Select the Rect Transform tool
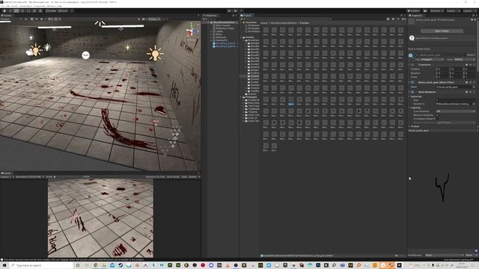 pos(28,10)
